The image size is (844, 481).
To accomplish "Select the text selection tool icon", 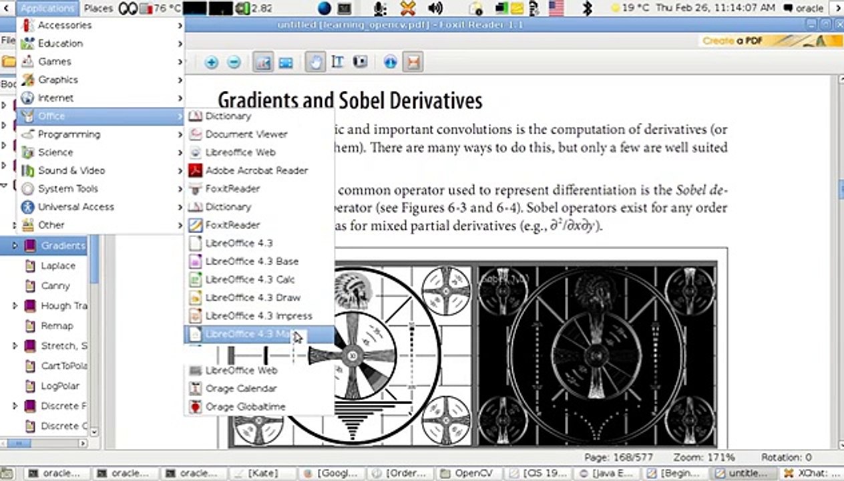I will (337, 63).
